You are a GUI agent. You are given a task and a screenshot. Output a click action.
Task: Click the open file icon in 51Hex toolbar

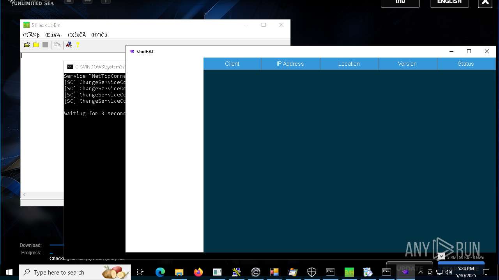coord(27,45)
